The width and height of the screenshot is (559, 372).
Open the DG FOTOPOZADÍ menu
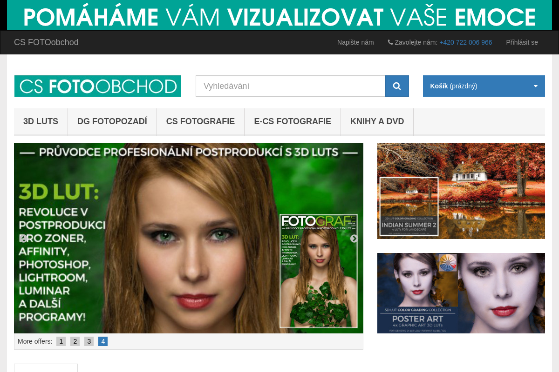(112, 121)
